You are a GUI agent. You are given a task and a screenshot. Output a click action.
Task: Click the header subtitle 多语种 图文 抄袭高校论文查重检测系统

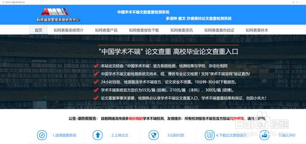pyautogui.click(x=199, y=19)
